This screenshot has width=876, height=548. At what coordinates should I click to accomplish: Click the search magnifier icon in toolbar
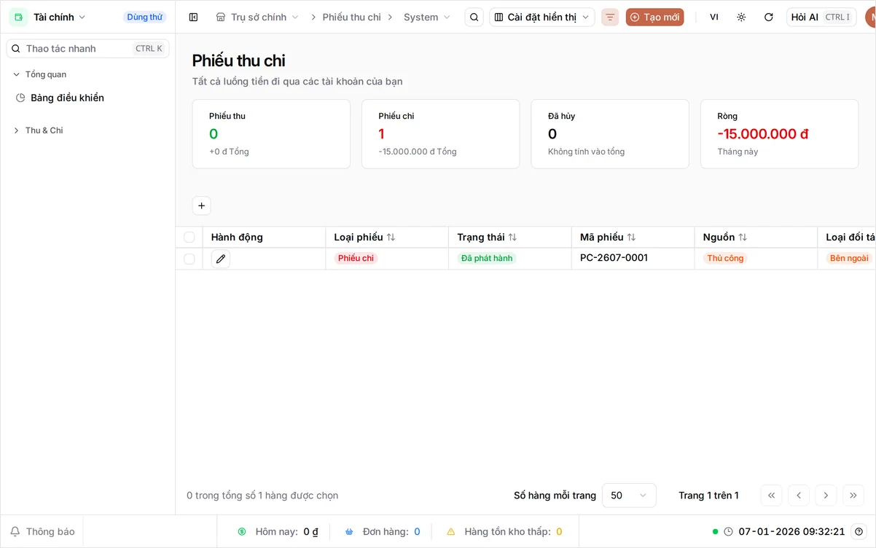click(x=474, y=17)
